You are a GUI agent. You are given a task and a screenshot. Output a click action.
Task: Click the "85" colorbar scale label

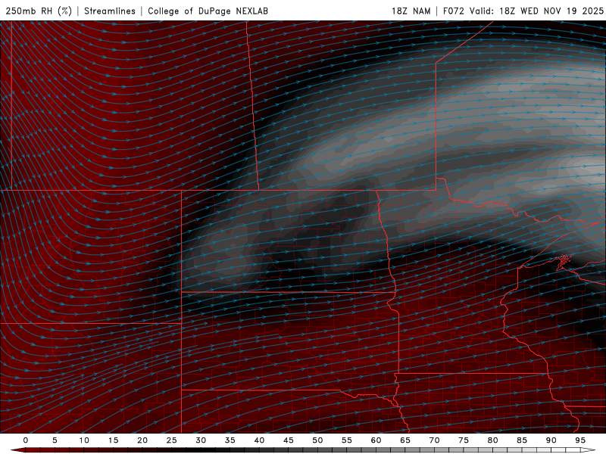522,440
